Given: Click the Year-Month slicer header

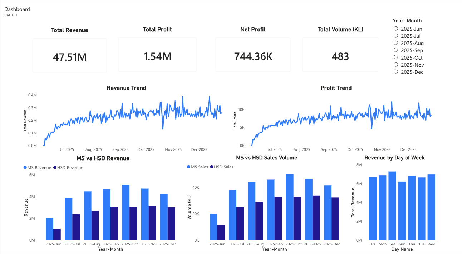Looking at the screenshot, I should (x=407, y=21).
